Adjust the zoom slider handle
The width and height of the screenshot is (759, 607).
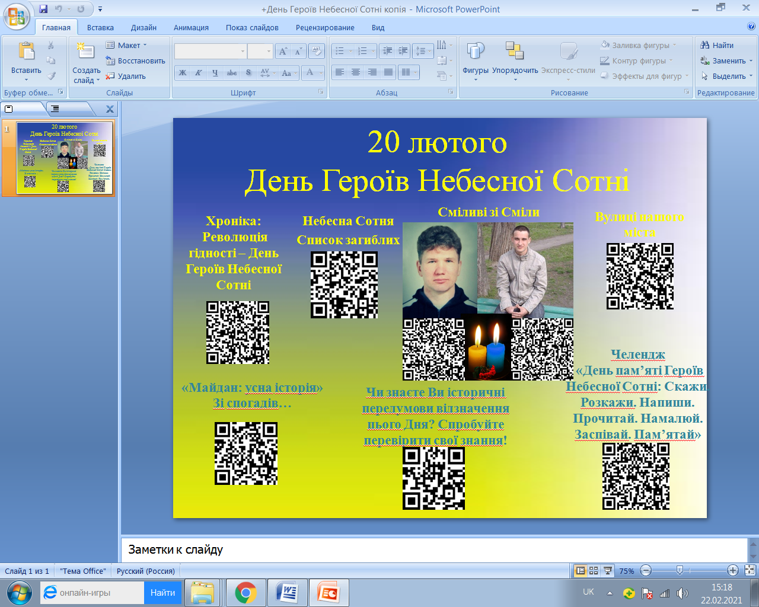pyautogui.click(x=680, y=570)
